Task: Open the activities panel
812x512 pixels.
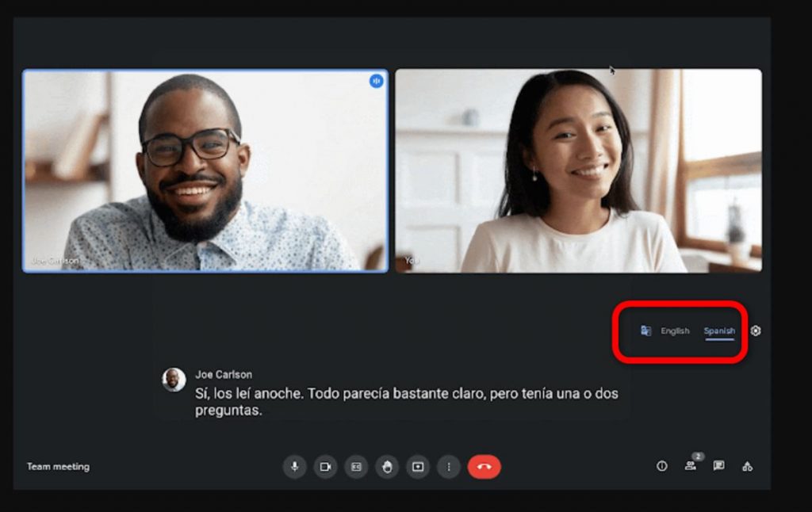Action: (747, 466)
